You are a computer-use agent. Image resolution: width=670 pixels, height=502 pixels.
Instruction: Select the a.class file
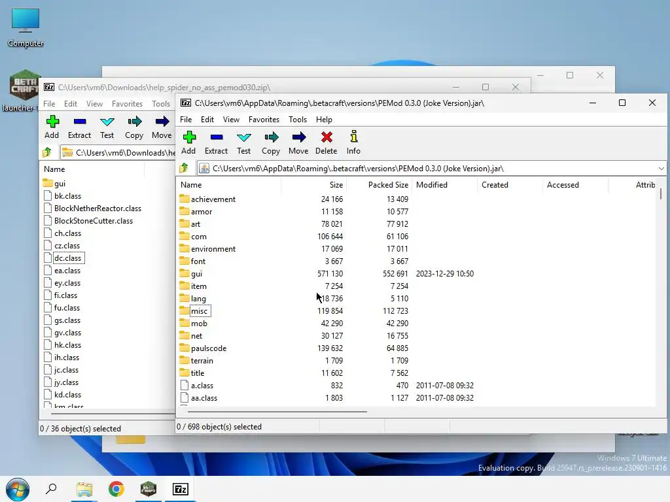click(x=202, y=385)
